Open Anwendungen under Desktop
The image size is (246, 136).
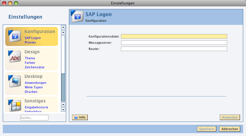[x=35, y=83]
